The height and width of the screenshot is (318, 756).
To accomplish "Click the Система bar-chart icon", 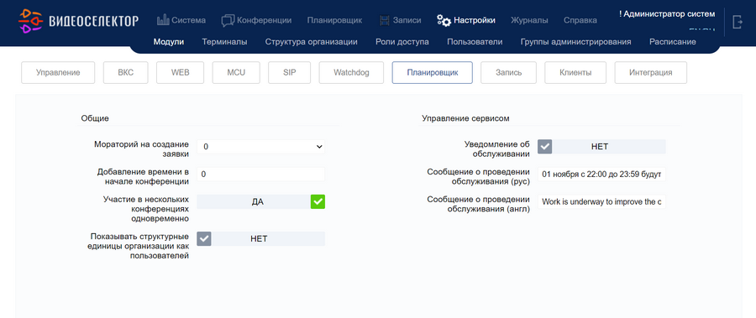I will pos(163,20).
